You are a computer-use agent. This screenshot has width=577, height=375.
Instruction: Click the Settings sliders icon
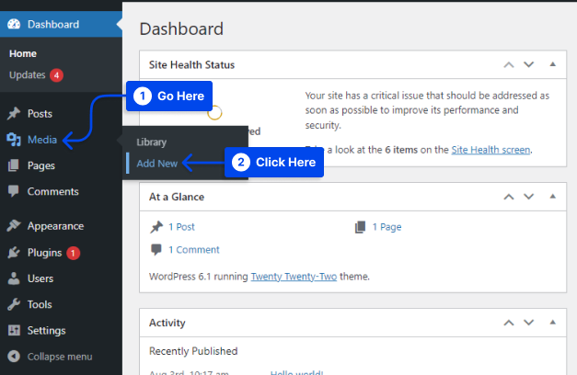14,331
